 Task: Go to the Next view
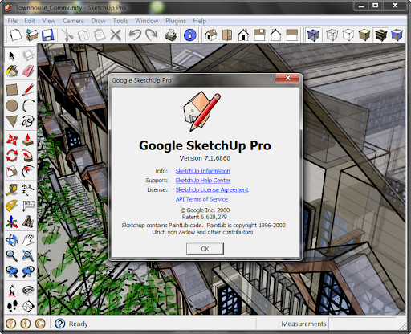coord(28,271)
